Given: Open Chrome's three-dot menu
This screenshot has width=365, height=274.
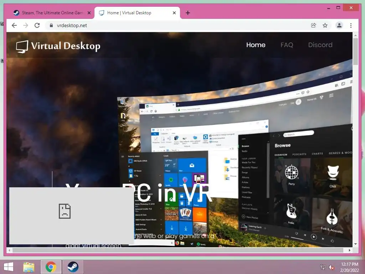Looking at the screenshot, I should (x=351, y=25).
